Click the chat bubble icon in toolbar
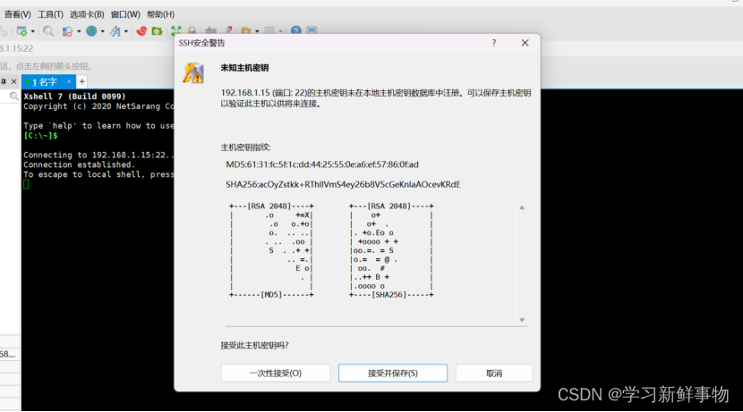The width and height of the screenshot is (743, 412). pyautogui.click(x=312, y=30)
